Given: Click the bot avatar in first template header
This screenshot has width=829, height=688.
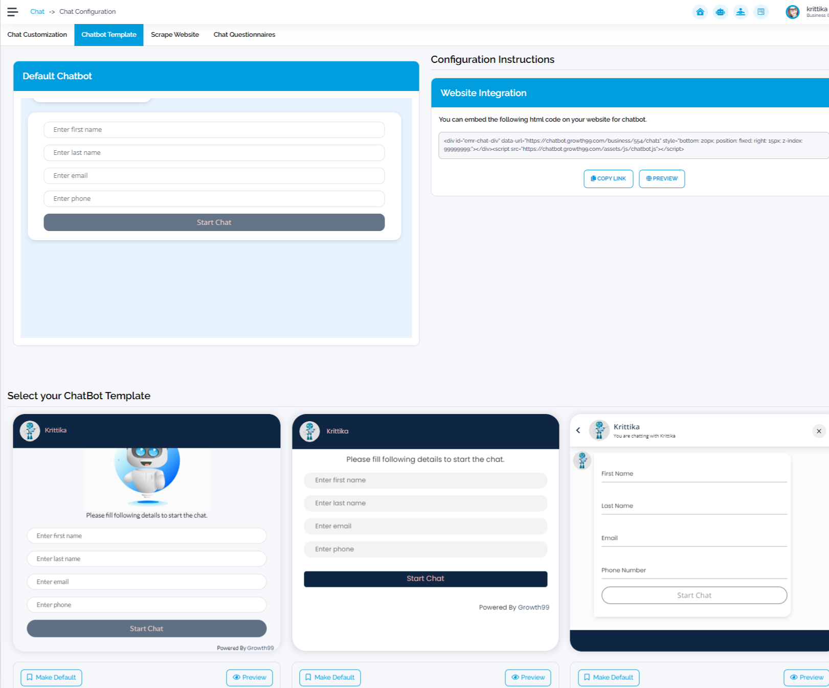Looking at the screenshot, I should pyautogui.click(x=30, y=431).
